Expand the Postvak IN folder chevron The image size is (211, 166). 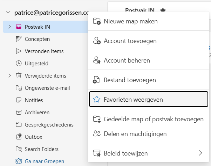pyautogui.click(x=9, y=27)
